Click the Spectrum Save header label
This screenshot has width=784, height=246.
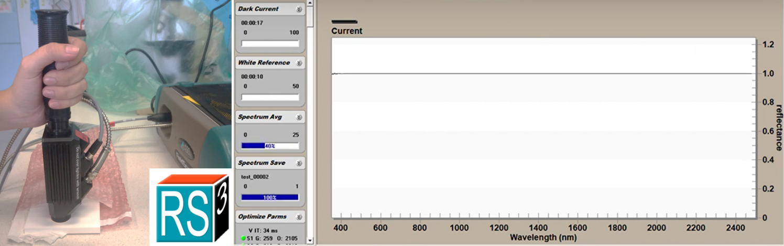(x=262, y=163)
